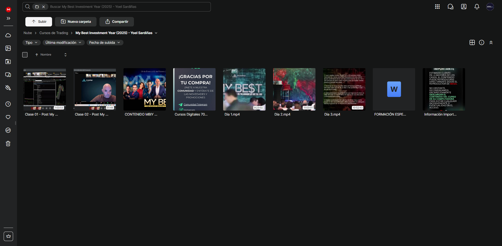
Task: Clear the folder filter in search bar
Action: point(44,7)
